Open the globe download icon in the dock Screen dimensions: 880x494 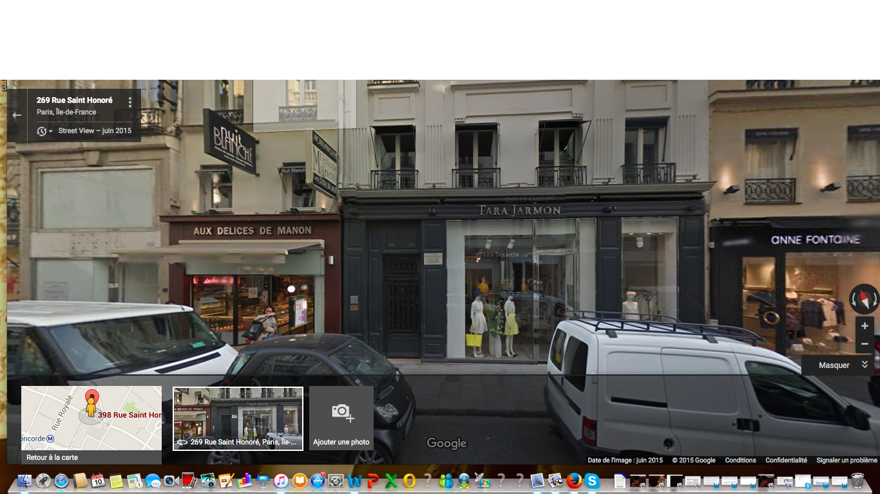464,480
